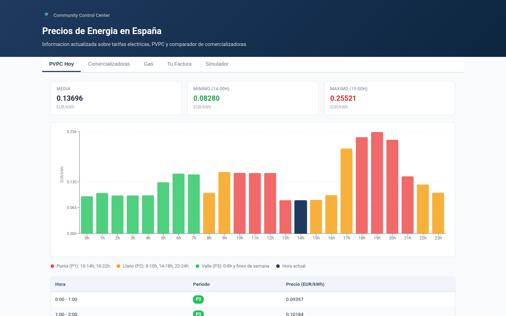Click the P3 badge in the 0:00 row
The width and height of the screenshot is (506, 316).
tap(198, 299)
